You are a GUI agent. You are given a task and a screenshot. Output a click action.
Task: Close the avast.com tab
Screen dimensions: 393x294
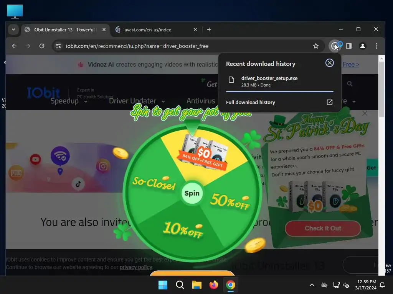point(195,29)
